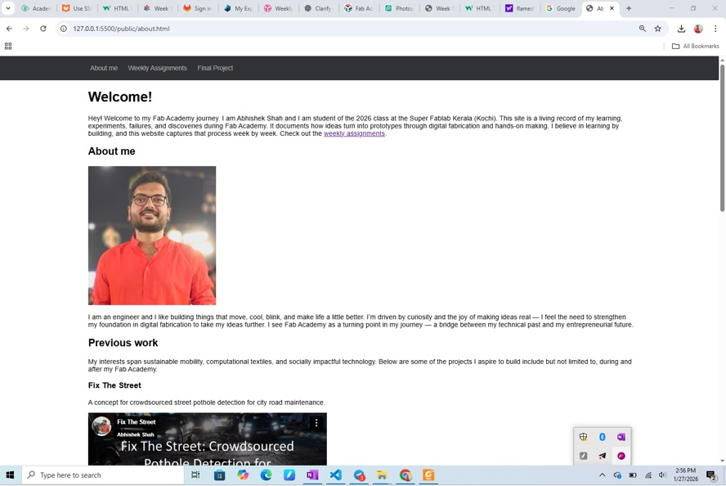Viewport: 726px width, 486px height.
Task: Switch to the flames tab
Action: tap(520, 8)
